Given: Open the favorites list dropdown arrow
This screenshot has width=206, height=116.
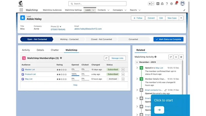Looking at the screenshot, I should point(153,4).
